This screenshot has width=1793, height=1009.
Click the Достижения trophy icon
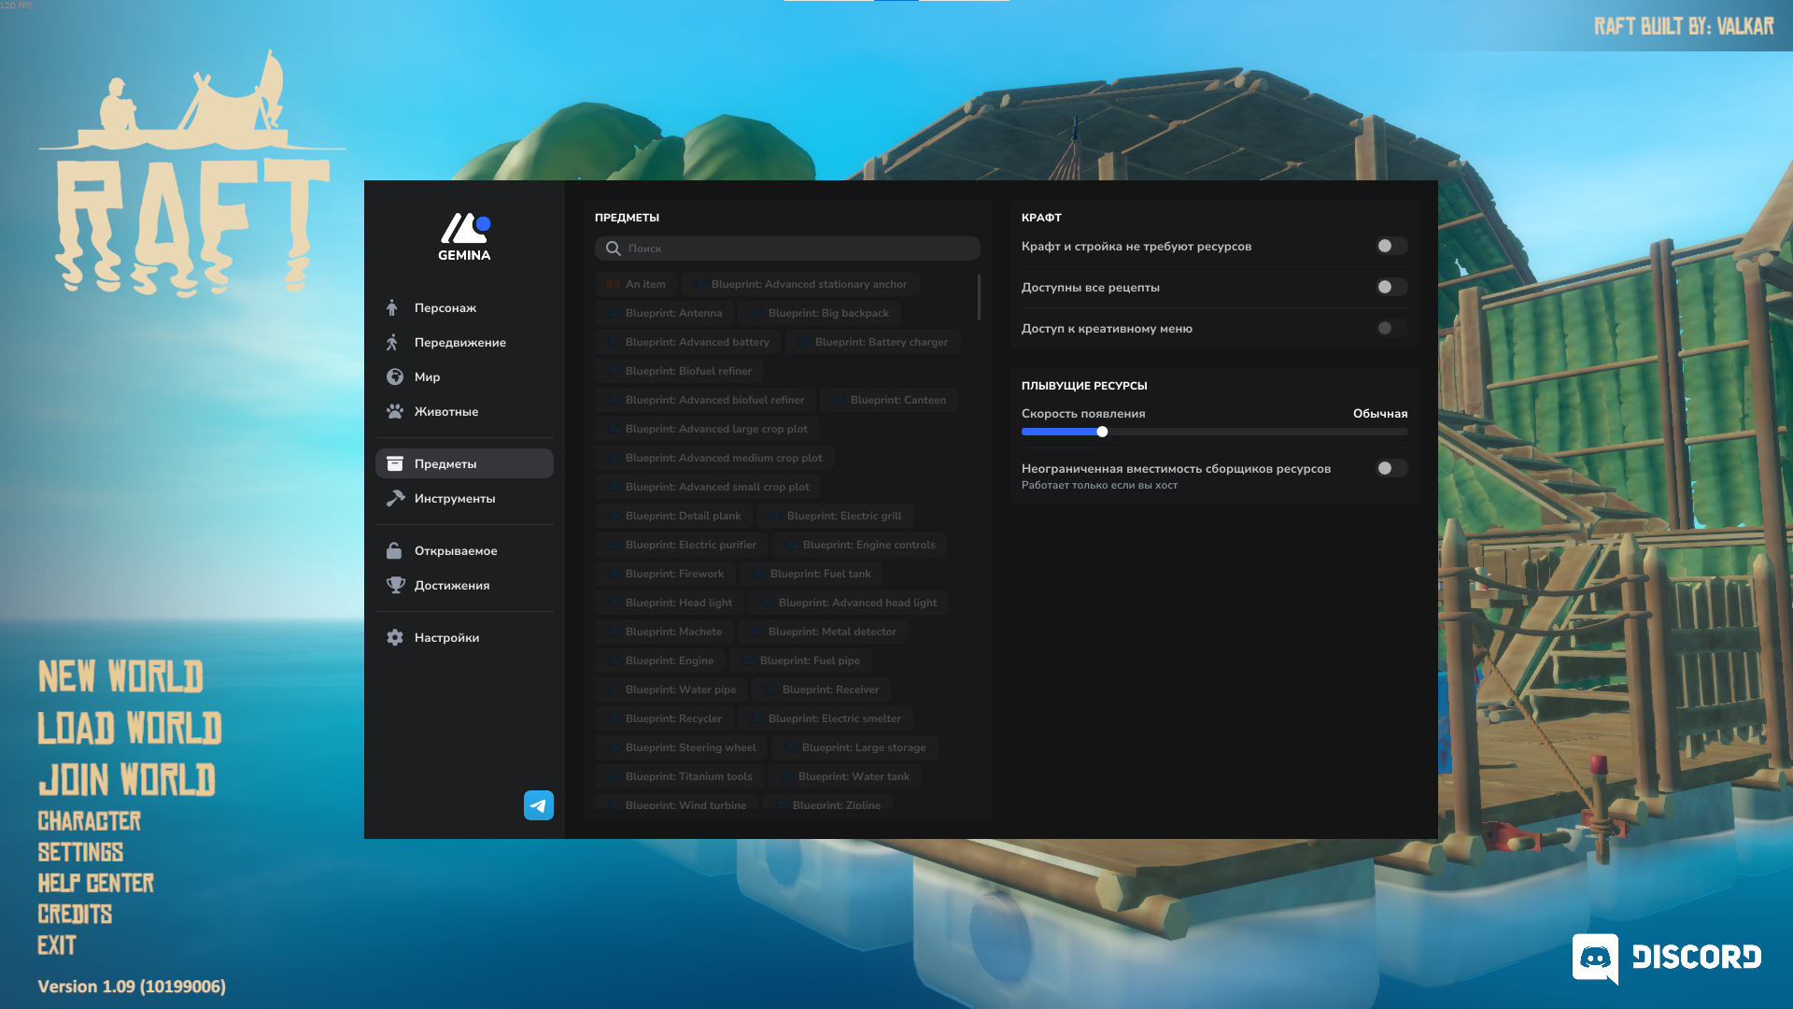(x=394, y=585)
